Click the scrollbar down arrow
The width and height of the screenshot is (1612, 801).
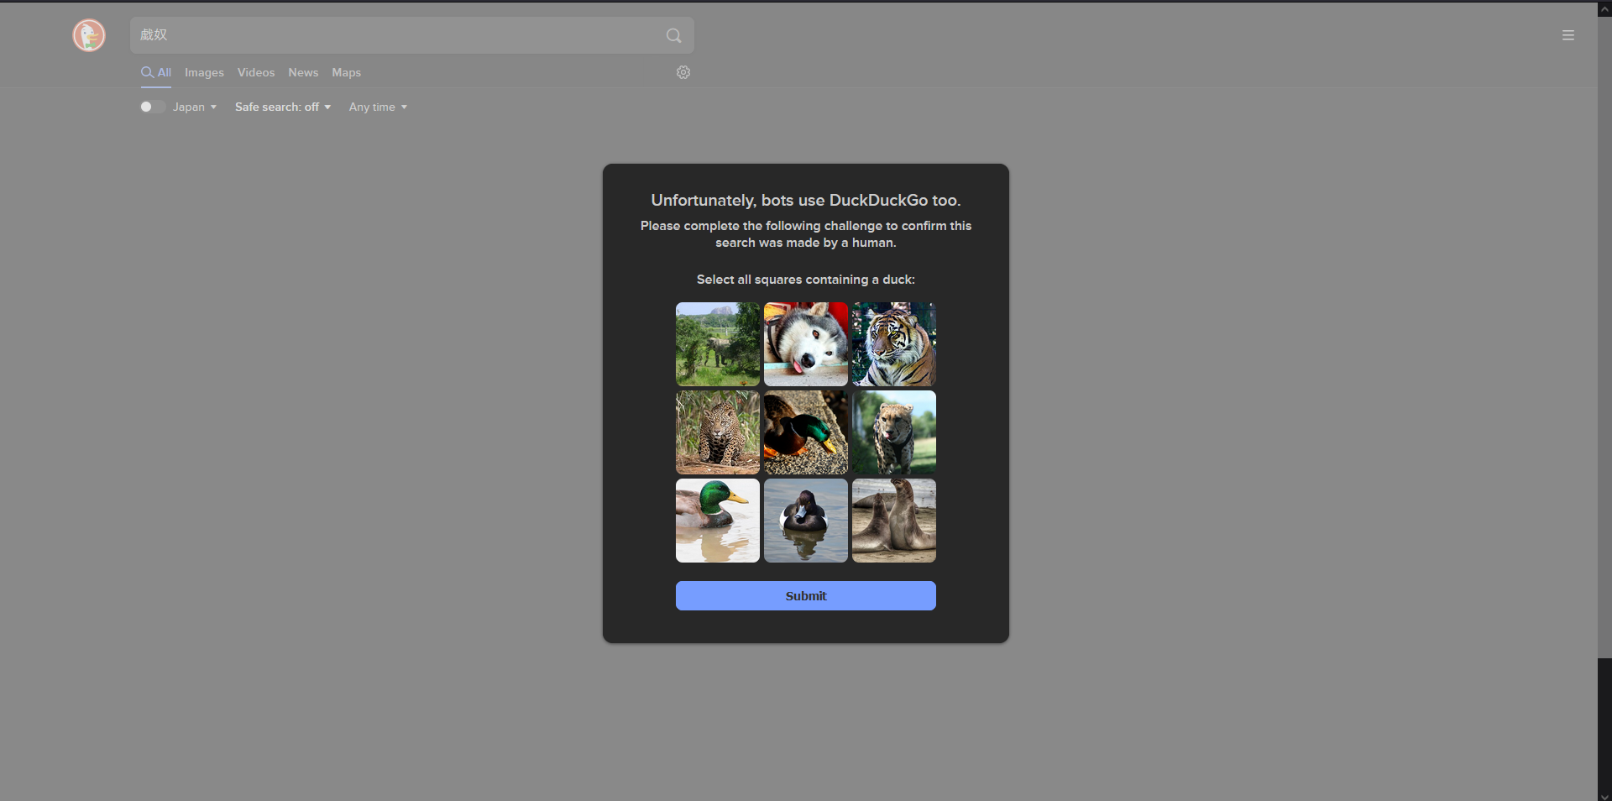[1604, 796]
